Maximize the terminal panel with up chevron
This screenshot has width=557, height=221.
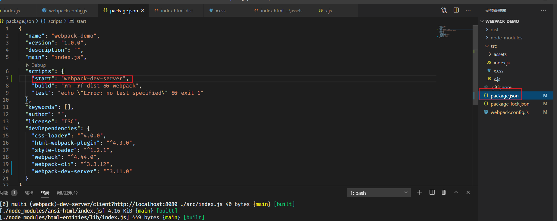point(456,192)
